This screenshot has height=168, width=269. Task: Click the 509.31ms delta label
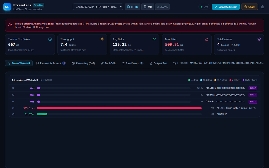(29, 108)
